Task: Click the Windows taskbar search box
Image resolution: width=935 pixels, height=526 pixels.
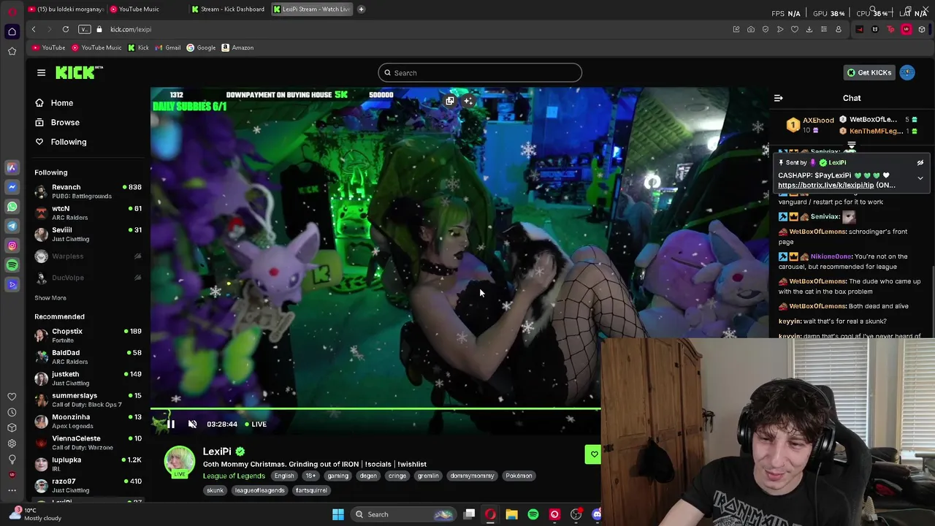Action: coord(404,514)
